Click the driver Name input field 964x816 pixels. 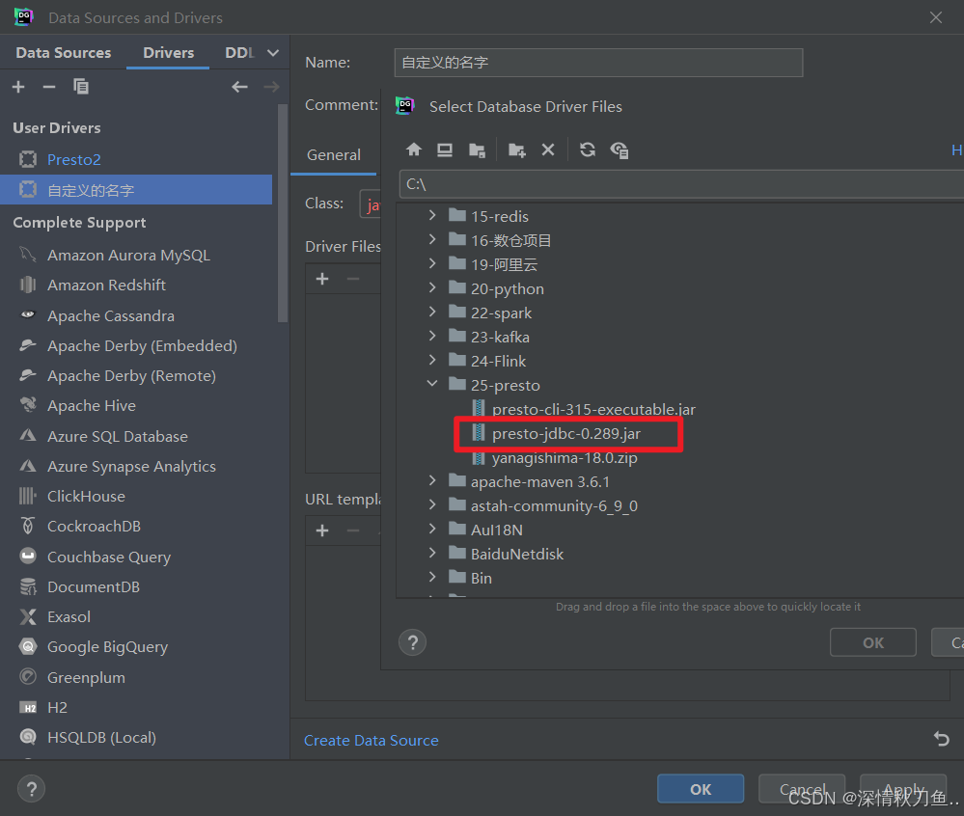(x=598, y=63)
